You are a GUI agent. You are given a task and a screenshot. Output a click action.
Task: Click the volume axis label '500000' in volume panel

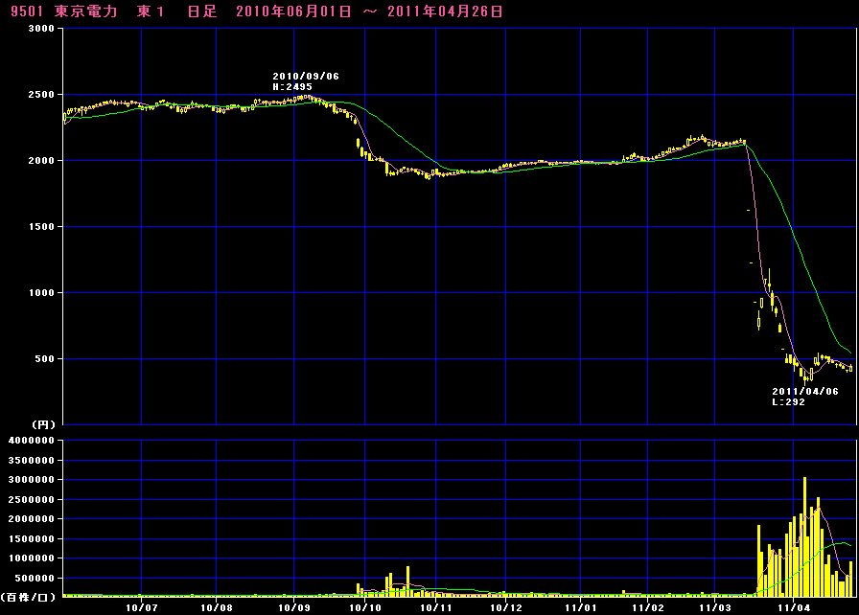[35, 579]
